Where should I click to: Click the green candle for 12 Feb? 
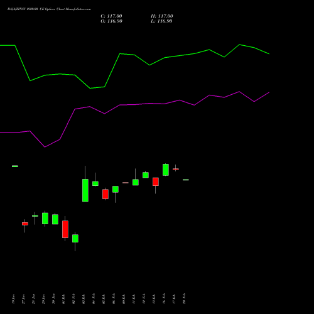click(146, 175)
